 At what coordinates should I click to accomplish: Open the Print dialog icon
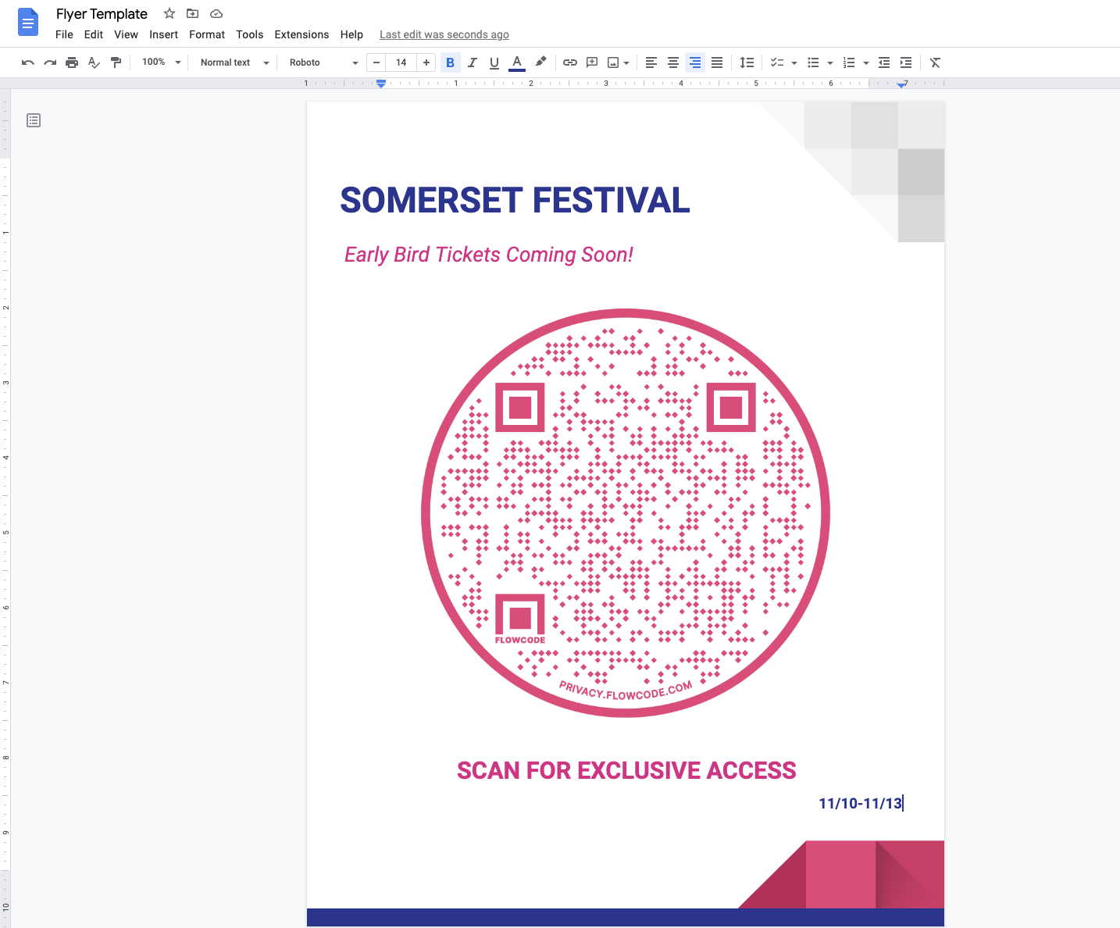click(71, 62)
